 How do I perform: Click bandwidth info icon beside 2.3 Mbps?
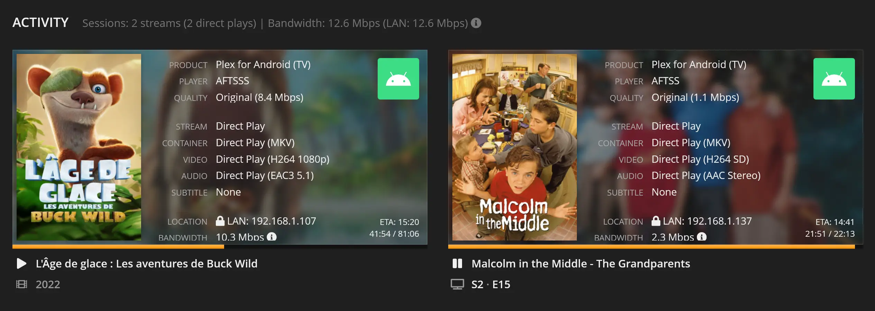(702, 237)
